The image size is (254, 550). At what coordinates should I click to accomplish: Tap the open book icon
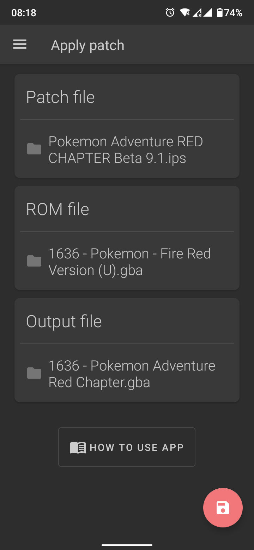tap(78, 447)
